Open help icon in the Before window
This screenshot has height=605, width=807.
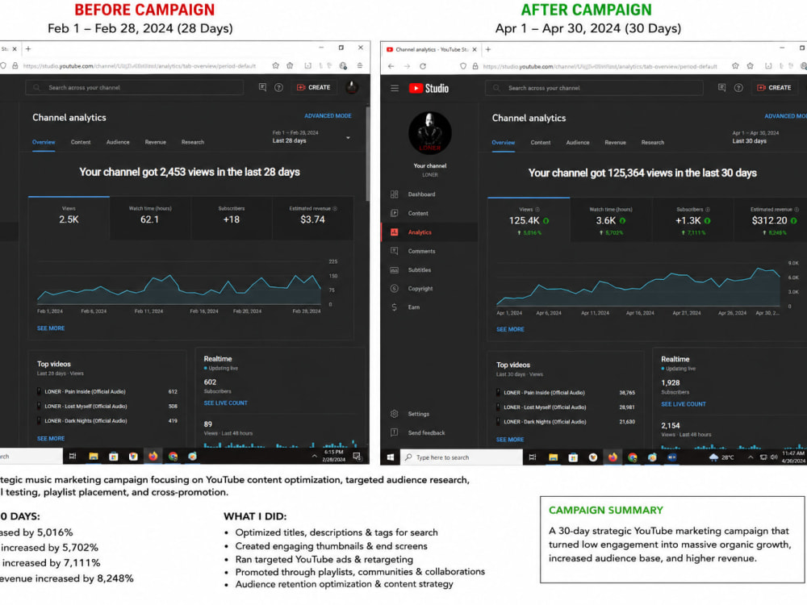point(278,87)
